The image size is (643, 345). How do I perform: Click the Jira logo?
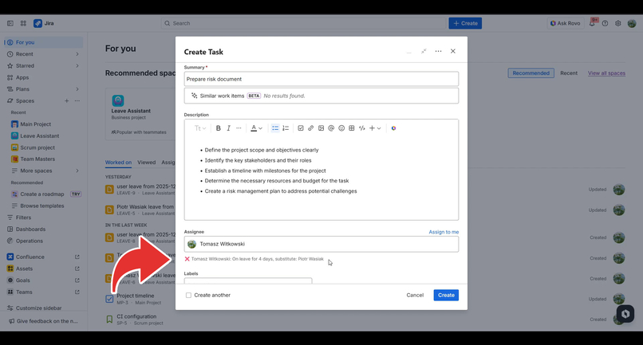(x=44, y=23)
